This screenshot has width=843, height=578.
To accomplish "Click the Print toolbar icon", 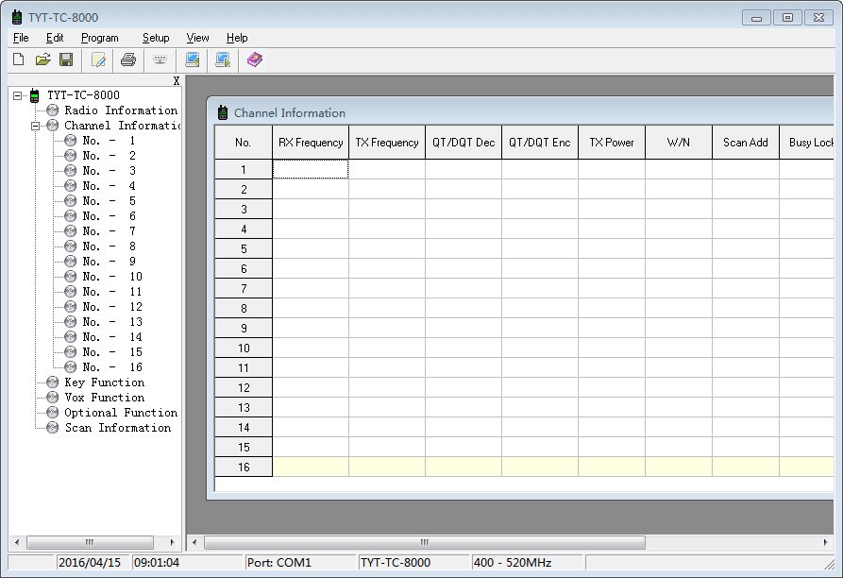I will [128, 59].
